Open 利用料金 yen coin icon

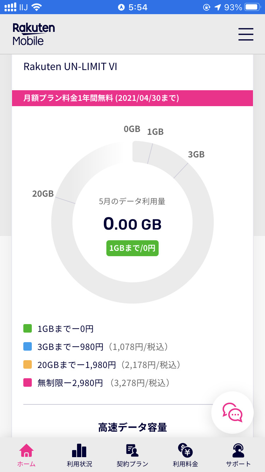[185, 450]
